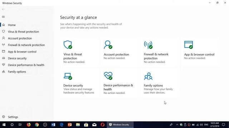Expand the hidden system tray icons chevron
The height and width of the screenshot is (128, 229).
177,125
